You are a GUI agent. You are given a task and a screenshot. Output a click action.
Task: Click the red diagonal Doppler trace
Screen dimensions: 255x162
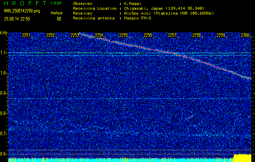165,52
